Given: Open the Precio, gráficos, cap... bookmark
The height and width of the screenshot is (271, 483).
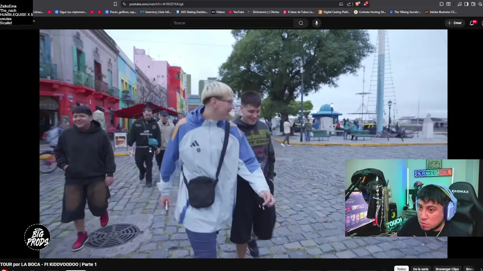Looking at the screenshot, I should tap(121, 12).
